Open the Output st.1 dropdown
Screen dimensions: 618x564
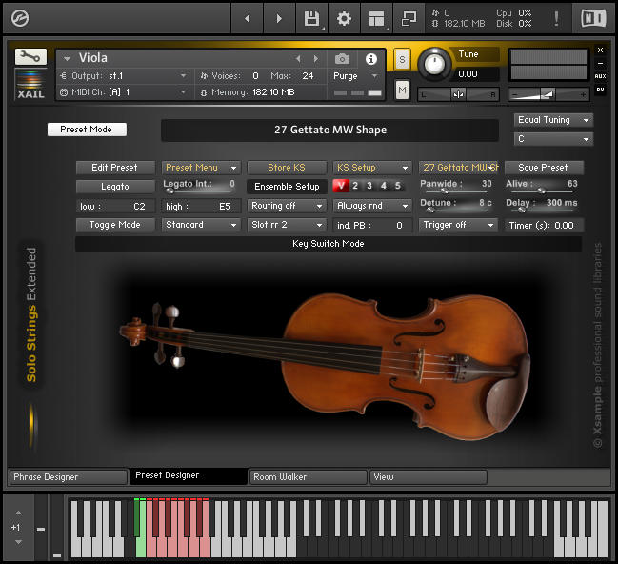pyautogui.click(x=124, y=75)
